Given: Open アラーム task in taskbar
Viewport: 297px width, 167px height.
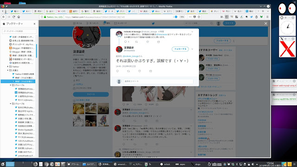Looking at the screenshot, I should click(73, 164).
